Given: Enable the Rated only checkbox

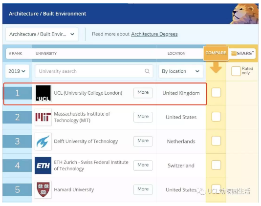Looking at the screenshot, I should [x=236, y=71].
